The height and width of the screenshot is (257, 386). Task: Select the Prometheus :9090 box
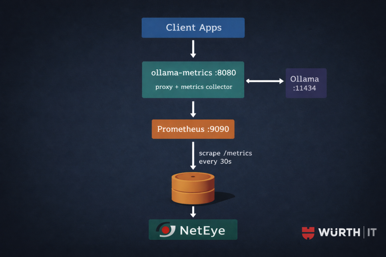(x=193, y=129)
